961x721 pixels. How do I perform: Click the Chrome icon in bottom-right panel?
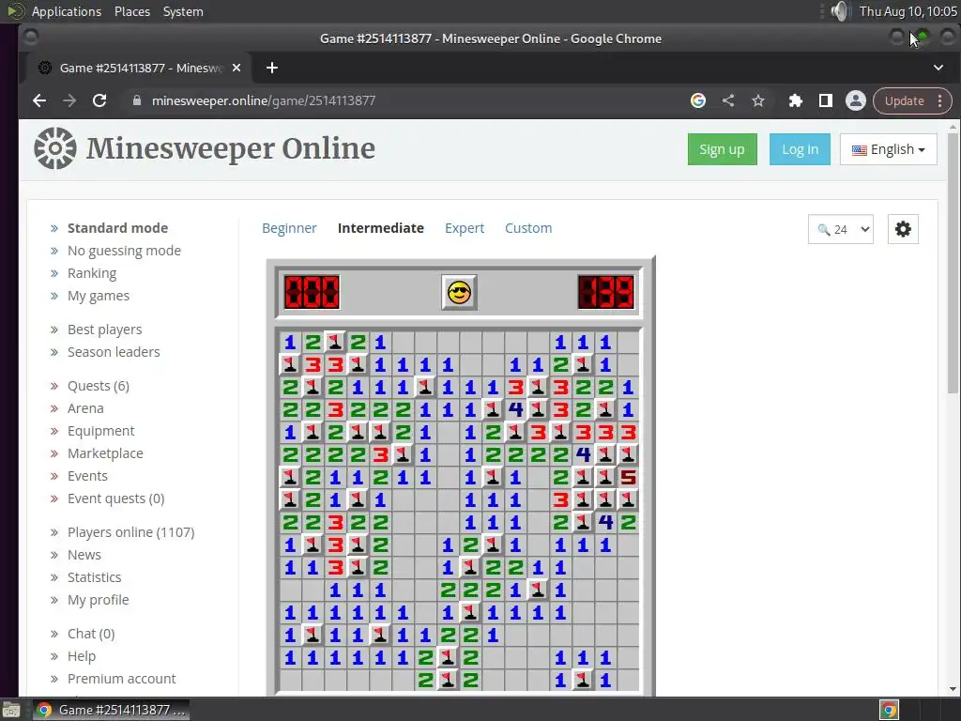click(x=889, y=710)
